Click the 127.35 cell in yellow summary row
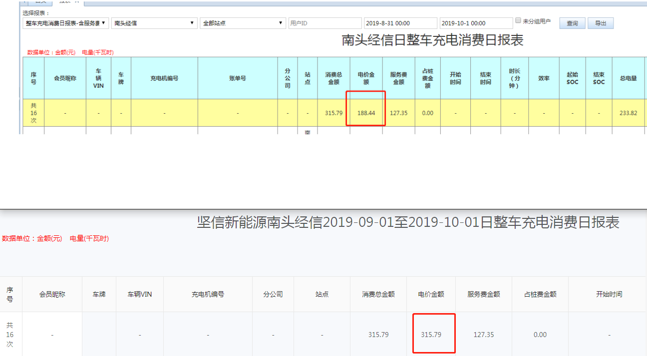Viewport: 647px width, 356px height. (399, 113)
